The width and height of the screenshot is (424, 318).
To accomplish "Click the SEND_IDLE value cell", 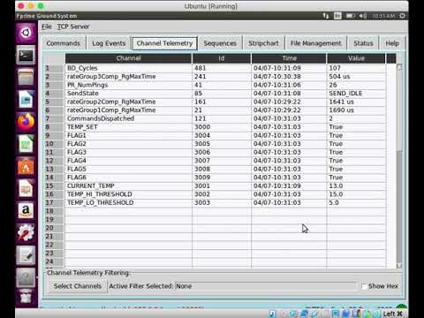I will (x=356, y=94).
